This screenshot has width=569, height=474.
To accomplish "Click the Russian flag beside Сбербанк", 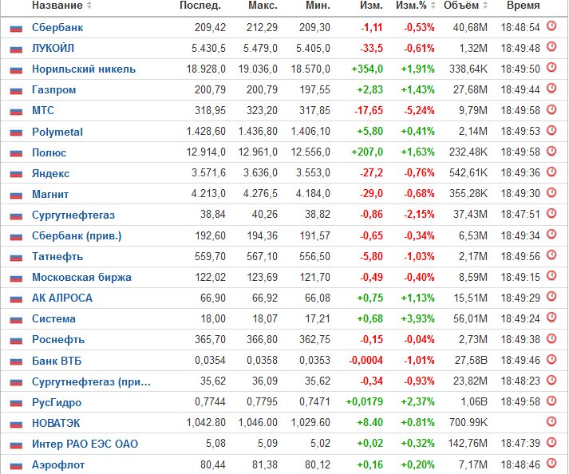I will 16,28.
